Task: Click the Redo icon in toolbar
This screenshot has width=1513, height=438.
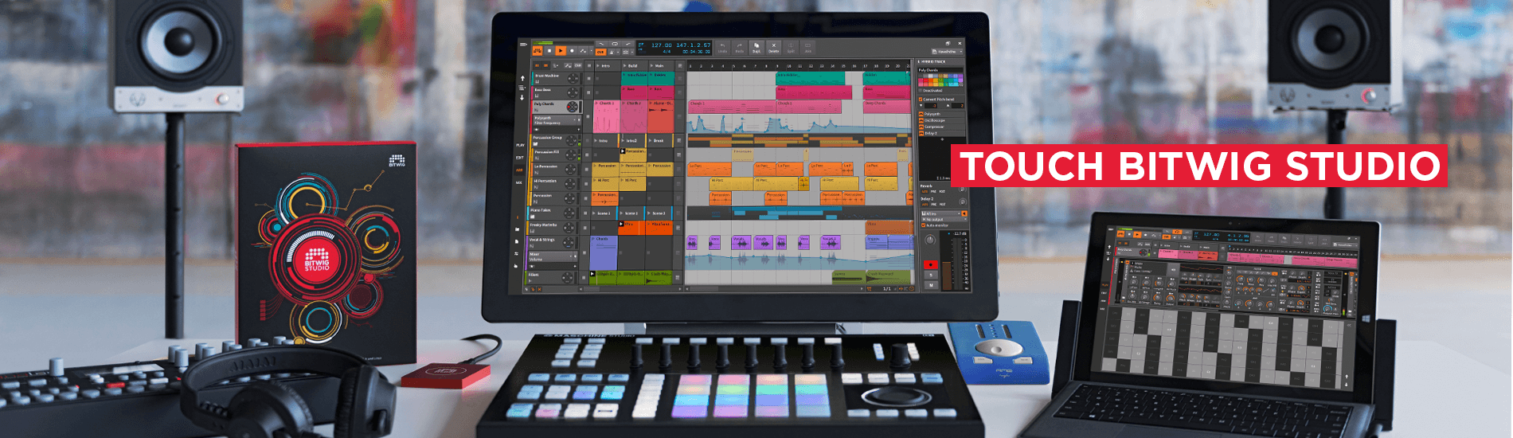Action: [x=739, y=48]
